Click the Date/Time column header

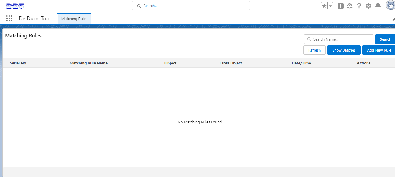[301, 63]
